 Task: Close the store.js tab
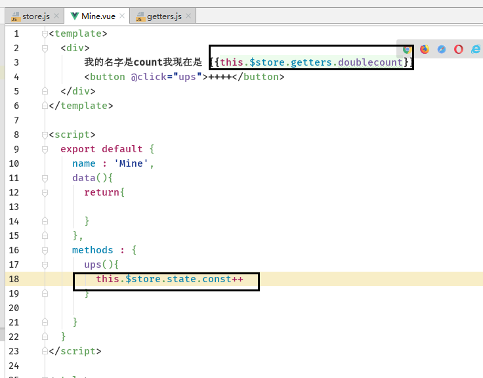coord(56,16)
